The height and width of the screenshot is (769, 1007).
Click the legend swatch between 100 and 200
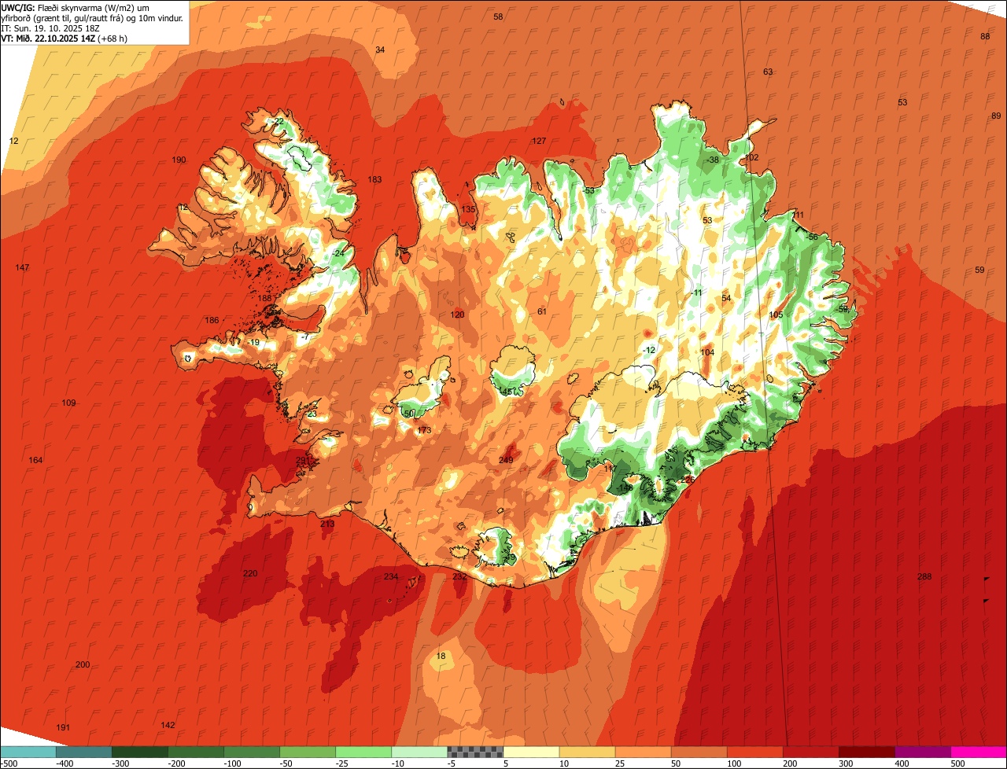click(754, 752)
